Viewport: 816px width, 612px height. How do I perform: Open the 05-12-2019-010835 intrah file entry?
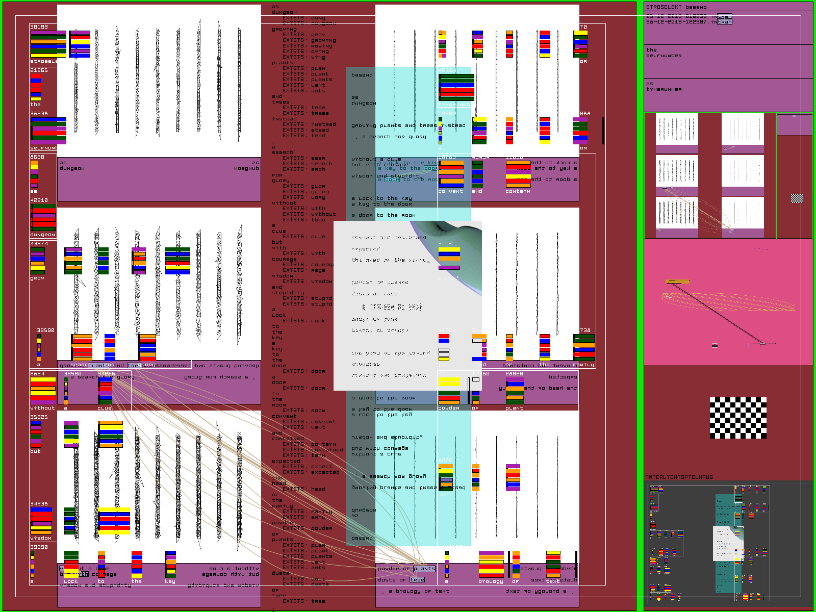coord(688,16)
